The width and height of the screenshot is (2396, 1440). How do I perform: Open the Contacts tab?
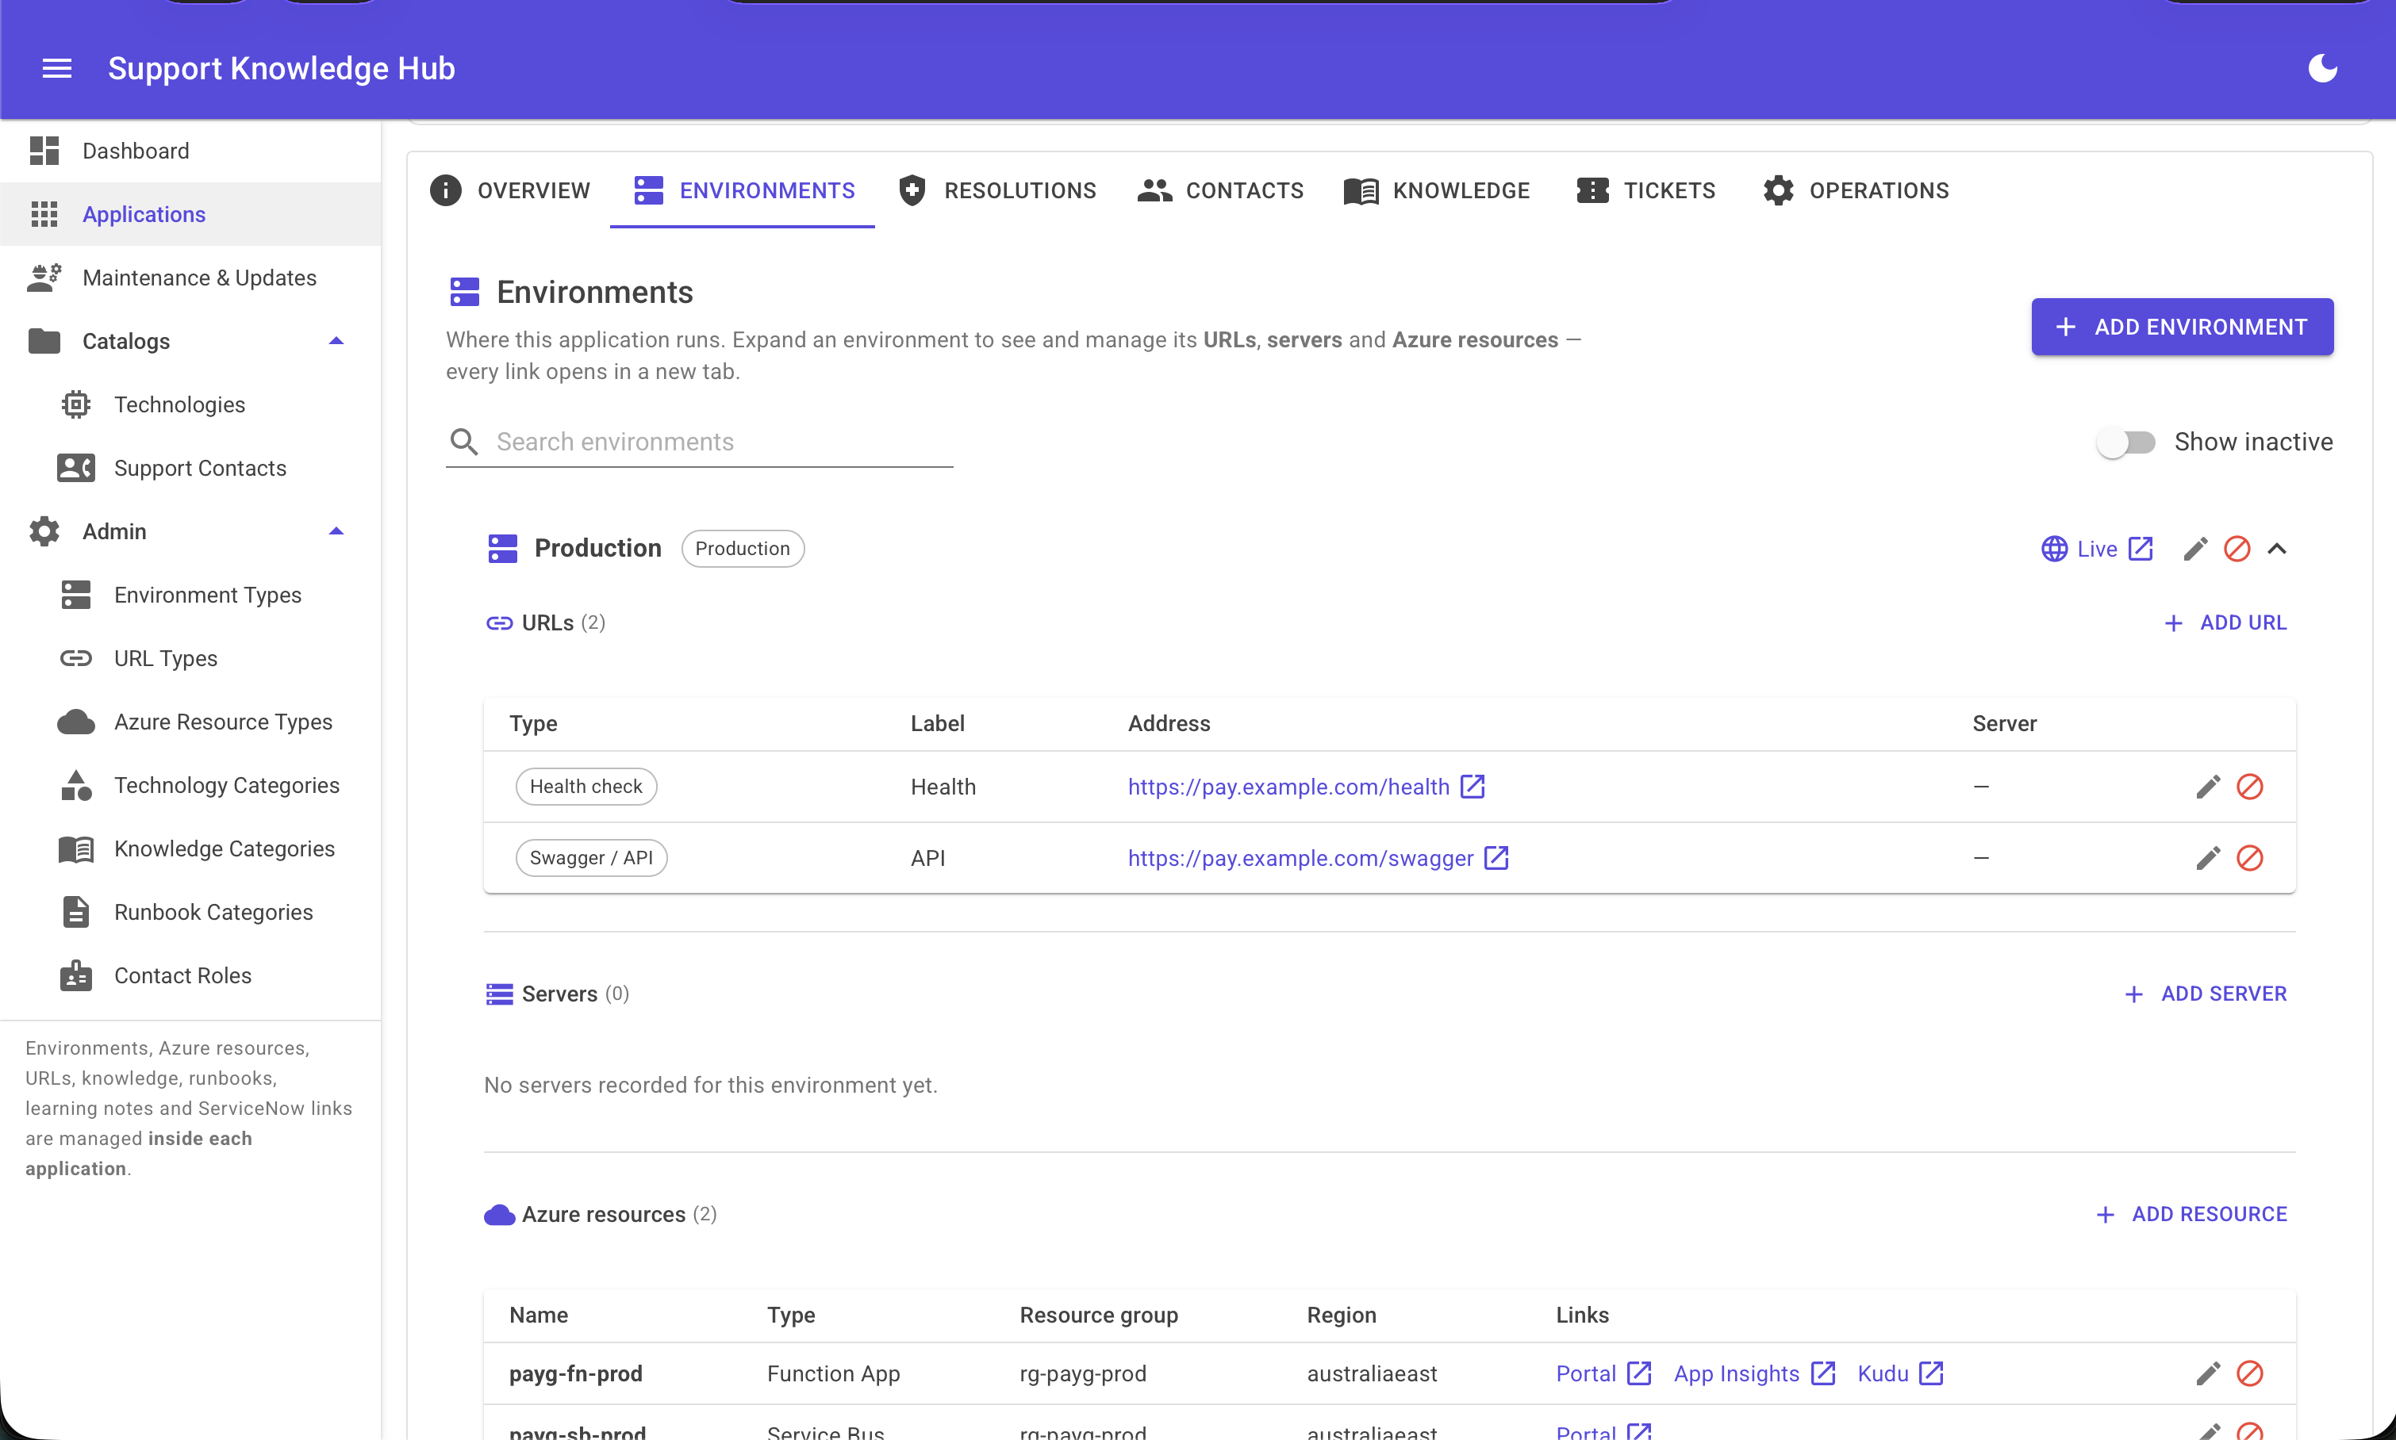[1220, 190]
